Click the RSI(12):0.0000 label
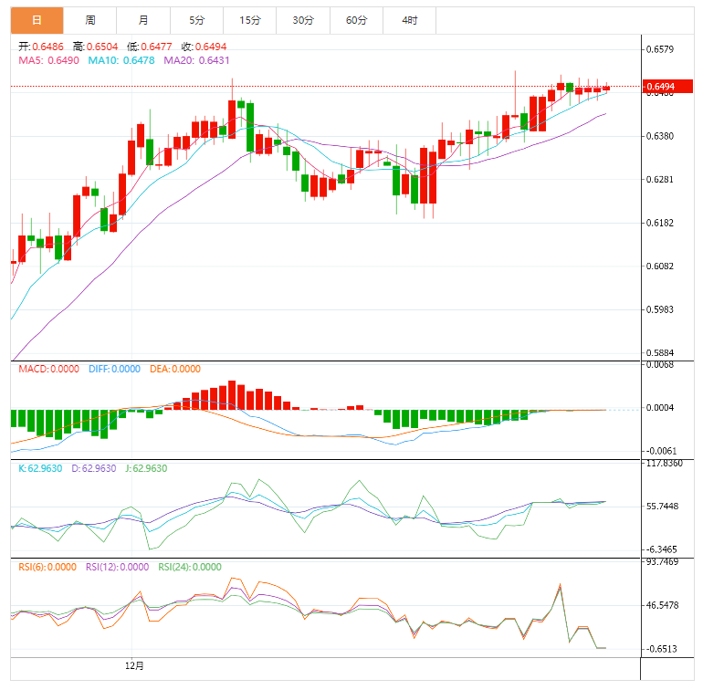The image size is (703, 690). pyautogui.click(x=118, y=567)
